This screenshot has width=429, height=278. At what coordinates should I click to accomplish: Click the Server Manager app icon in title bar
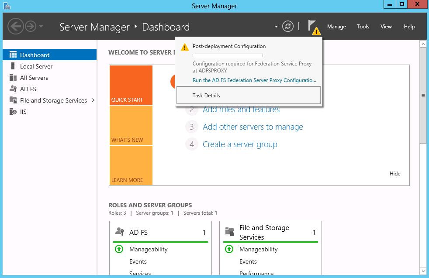coord(7,6)
